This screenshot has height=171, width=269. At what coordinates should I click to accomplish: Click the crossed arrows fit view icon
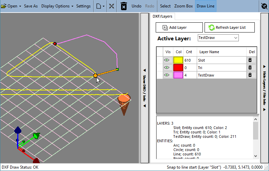coord(112,6)
